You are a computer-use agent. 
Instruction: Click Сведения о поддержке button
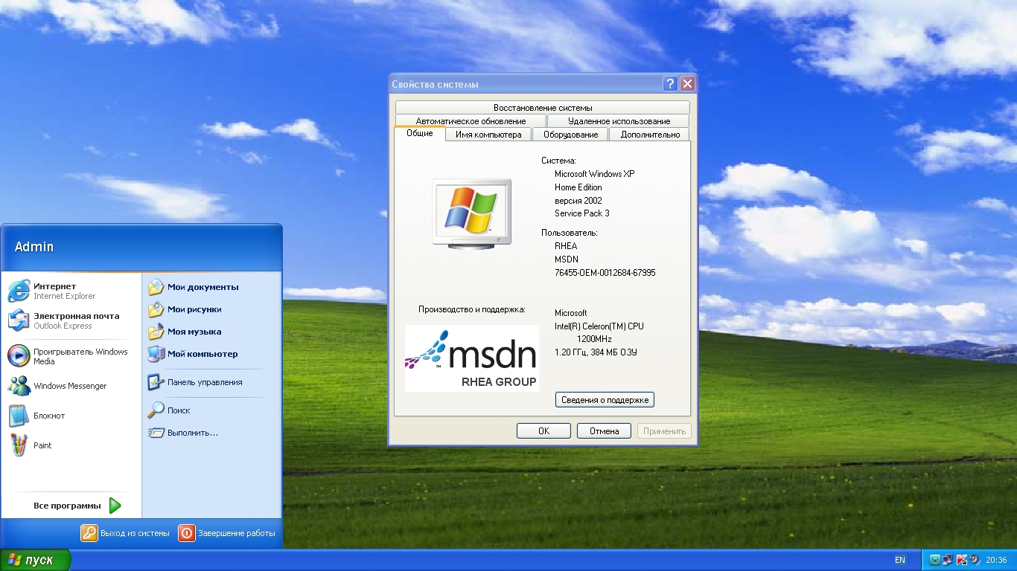pos(605,400)
